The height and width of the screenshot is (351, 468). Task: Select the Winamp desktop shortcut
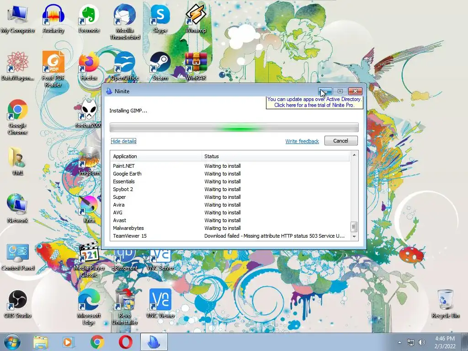tap(196, 18)
